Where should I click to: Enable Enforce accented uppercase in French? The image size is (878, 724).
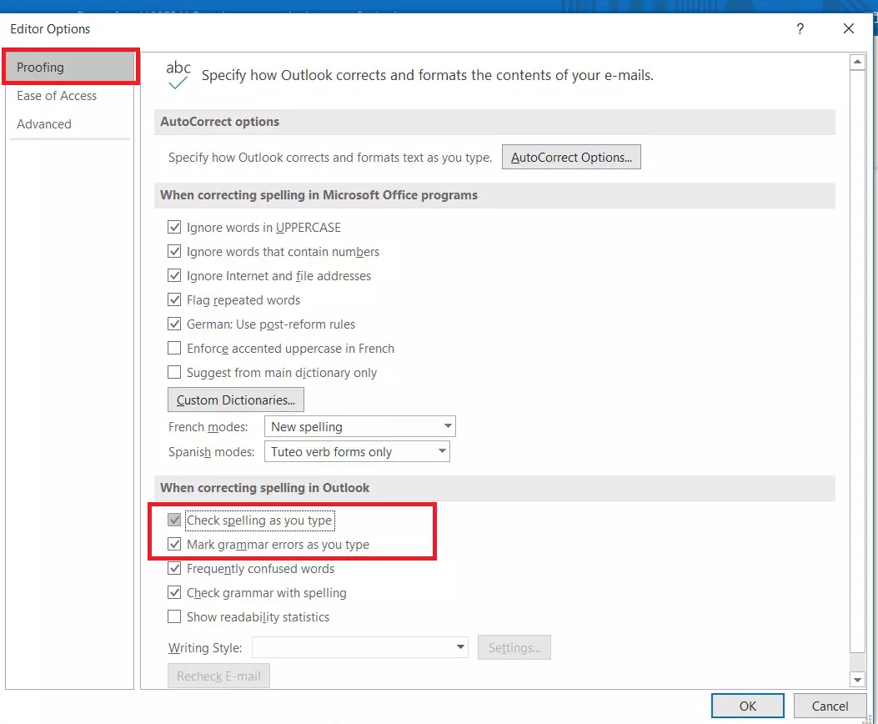pos(174,348)
